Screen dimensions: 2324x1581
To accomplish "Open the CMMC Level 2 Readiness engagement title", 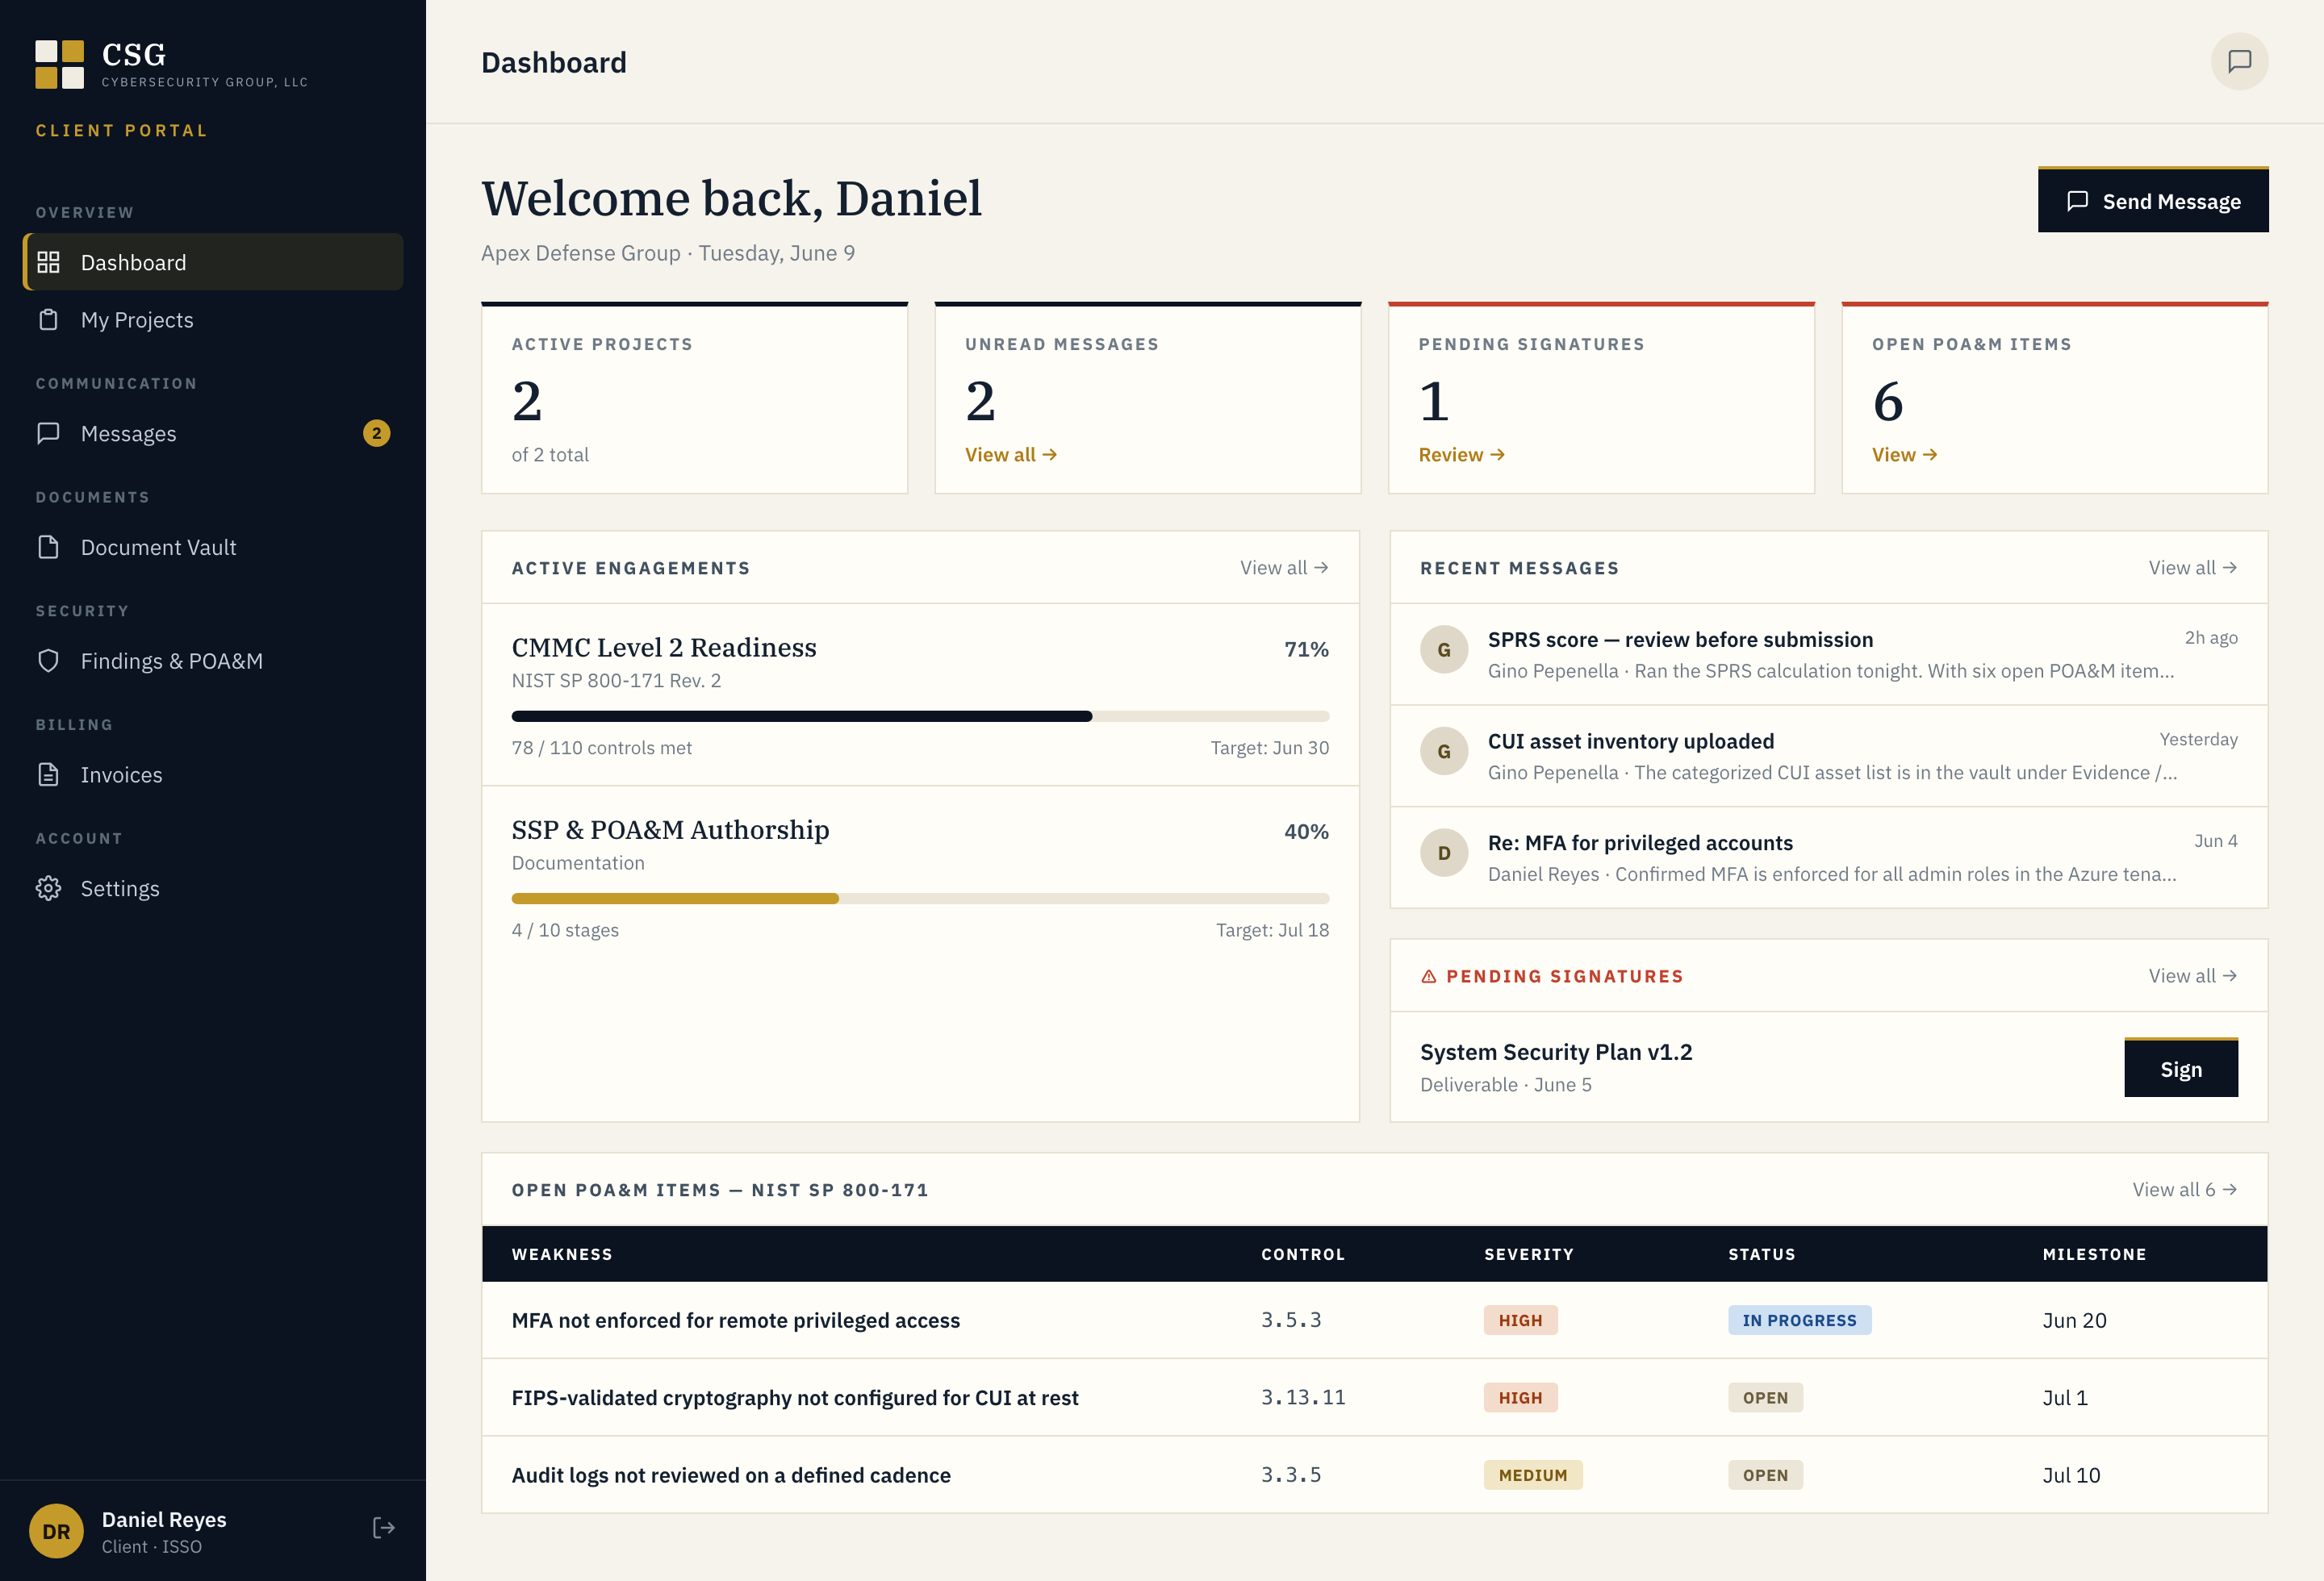I will [x=664, y=648].
